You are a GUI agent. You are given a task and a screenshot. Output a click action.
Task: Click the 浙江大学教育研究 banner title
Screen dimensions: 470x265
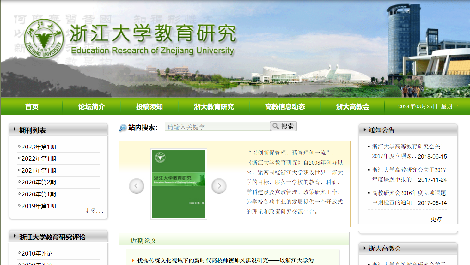tap(153, 33)
